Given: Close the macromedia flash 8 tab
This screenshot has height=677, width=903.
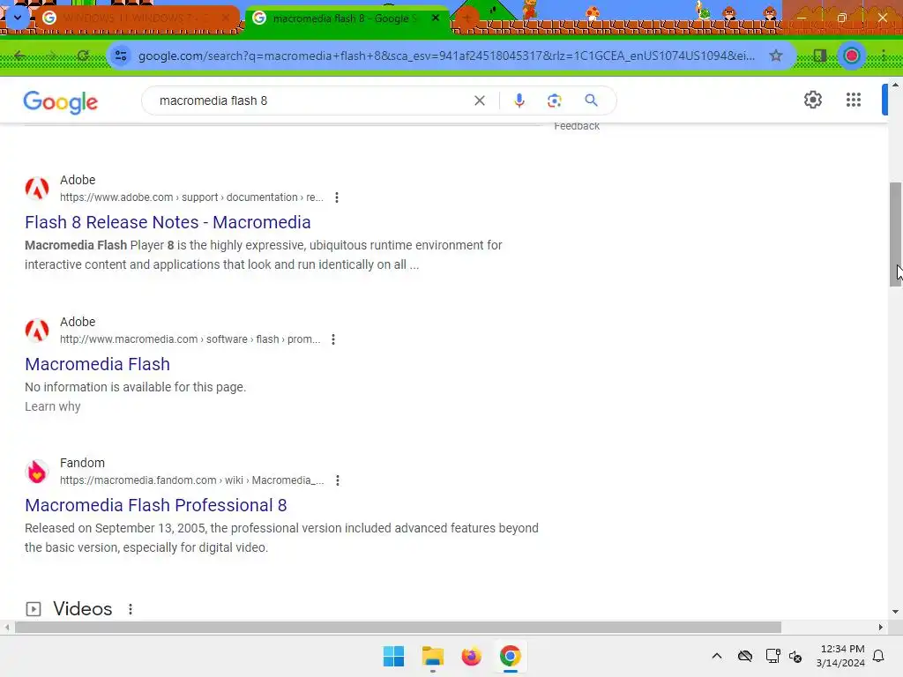Looking at the screenshot, I should coord(436,19).
